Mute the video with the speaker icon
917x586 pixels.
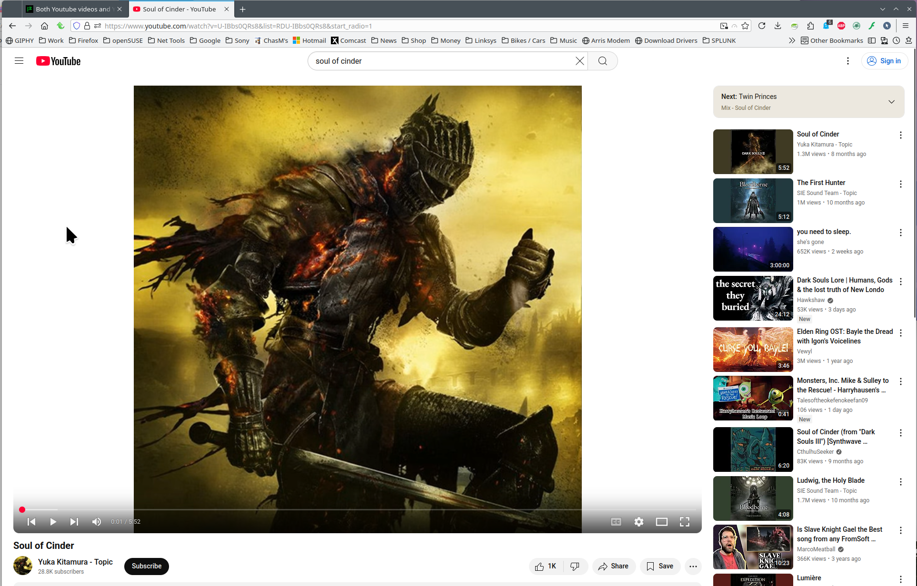coord(97,522)
